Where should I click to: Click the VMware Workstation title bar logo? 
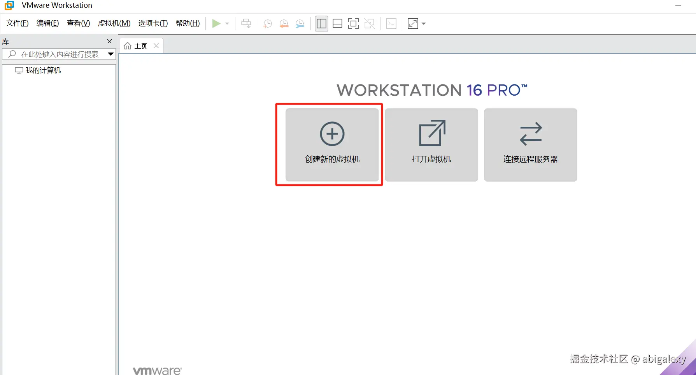coord(9,5)
